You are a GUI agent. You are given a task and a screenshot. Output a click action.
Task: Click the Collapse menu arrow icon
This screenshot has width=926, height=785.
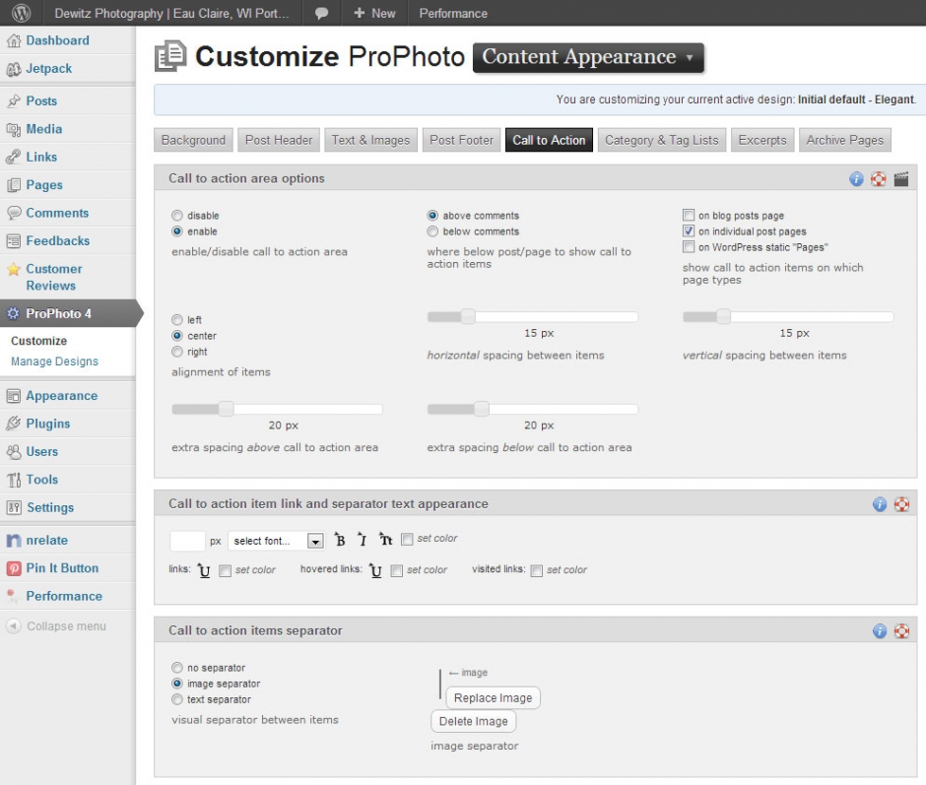click(x=14, y=626)
